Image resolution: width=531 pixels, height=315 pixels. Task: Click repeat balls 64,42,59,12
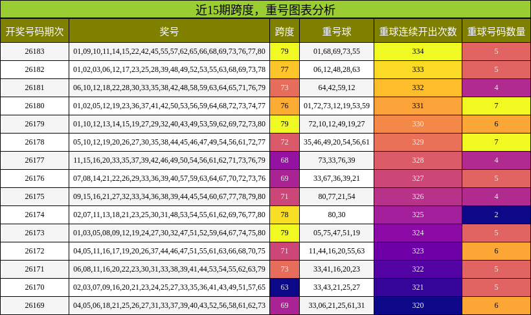(337, 87)
